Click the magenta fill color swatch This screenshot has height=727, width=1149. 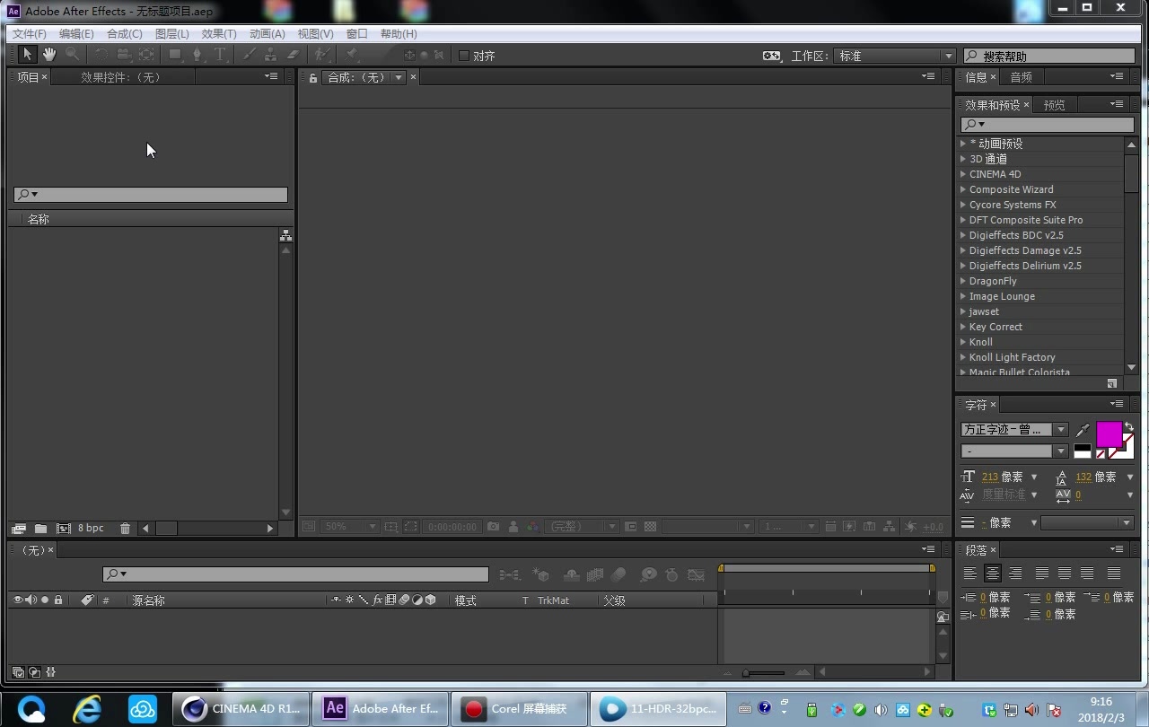1109,434
